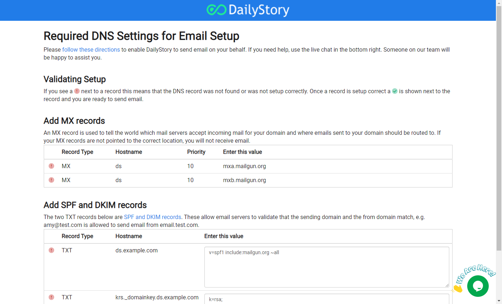
Task: Click 'Required DNS Settings for Email Setup' title
Action: click(x=141, y=36)
